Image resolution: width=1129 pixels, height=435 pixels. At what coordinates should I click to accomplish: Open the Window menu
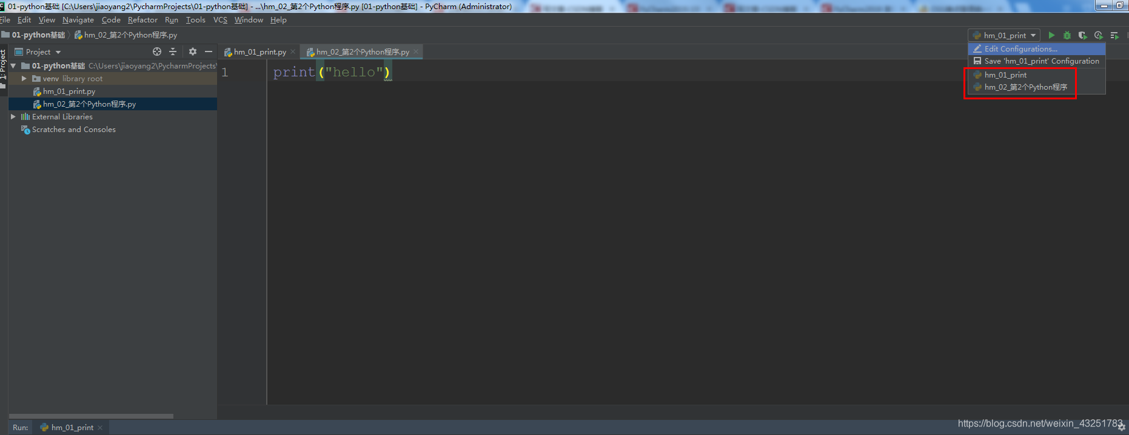[249, 20]
